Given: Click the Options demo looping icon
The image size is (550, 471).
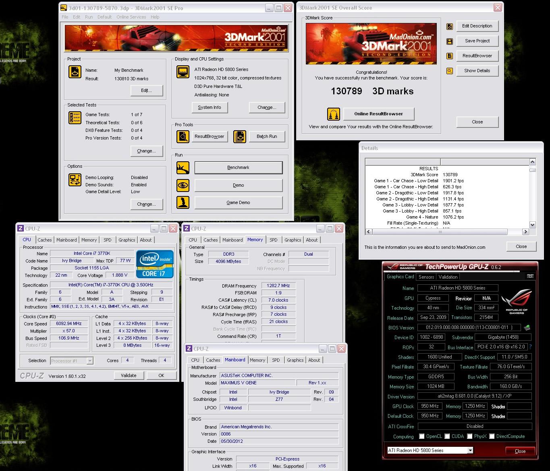Looking at the screenshot, I should 75,180.
